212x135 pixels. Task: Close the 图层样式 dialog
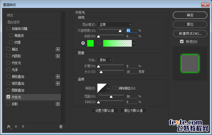tap(205, 5)
